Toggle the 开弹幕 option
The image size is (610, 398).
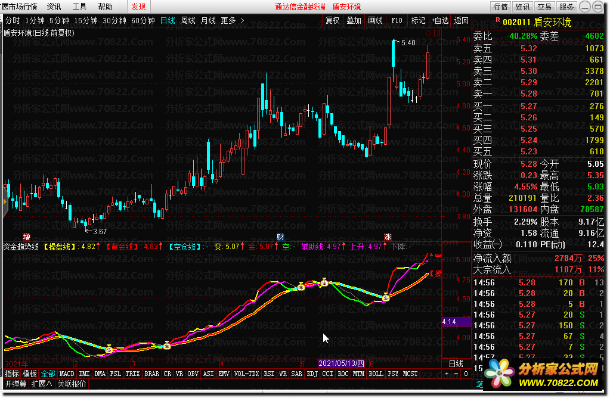click(x=16, y=384)
